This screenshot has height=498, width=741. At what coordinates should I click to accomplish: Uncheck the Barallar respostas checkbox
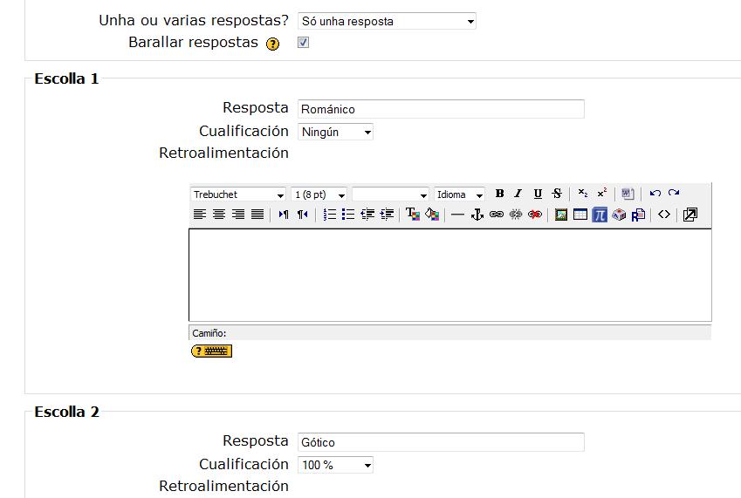[303, 42]
